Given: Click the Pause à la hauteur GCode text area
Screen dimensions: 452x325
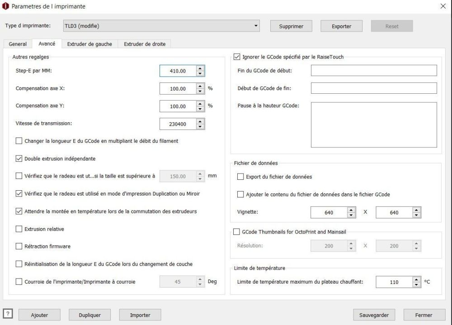Looking at the screenshot, I should [374, 125].
